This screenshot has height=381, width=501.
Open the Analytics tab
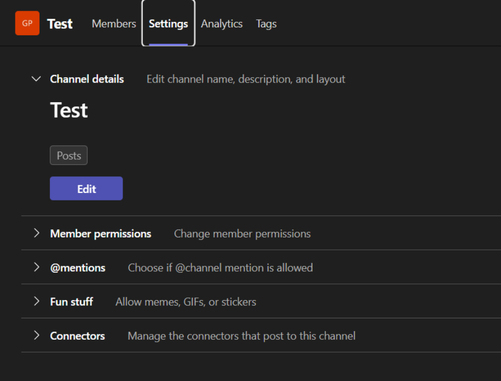point(222,24)
